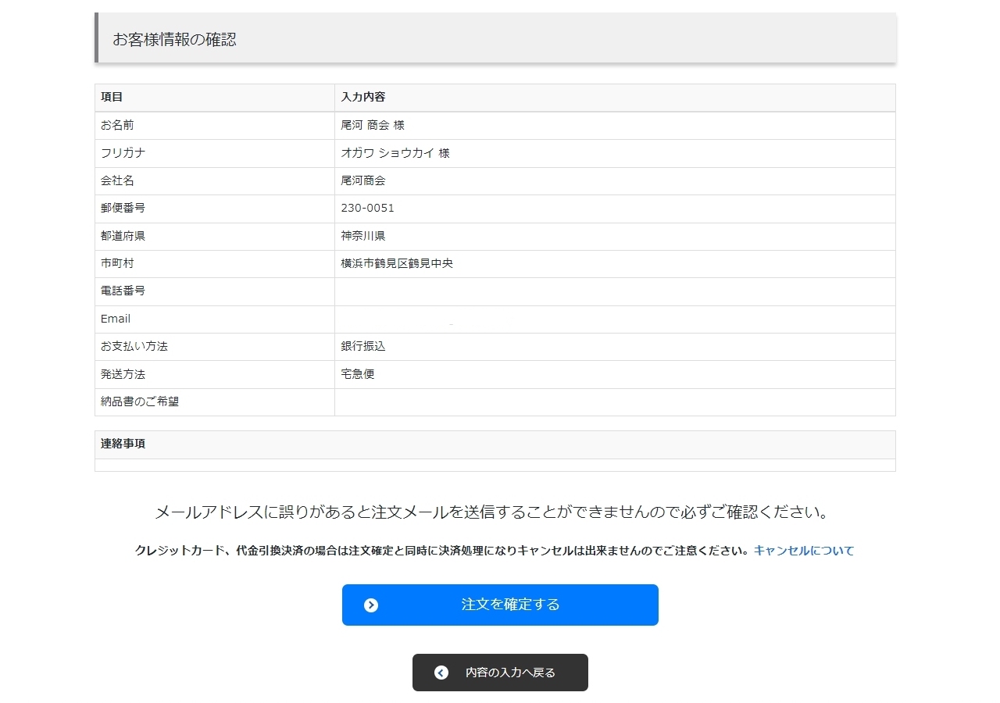Click the 納品書のご希望 row label
The image size is (1000, 703).
140,401
